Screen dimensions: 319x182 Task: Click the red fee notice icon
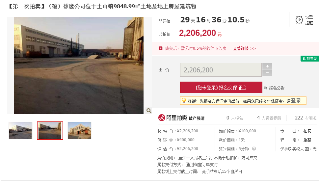click(x=161, y=48)
